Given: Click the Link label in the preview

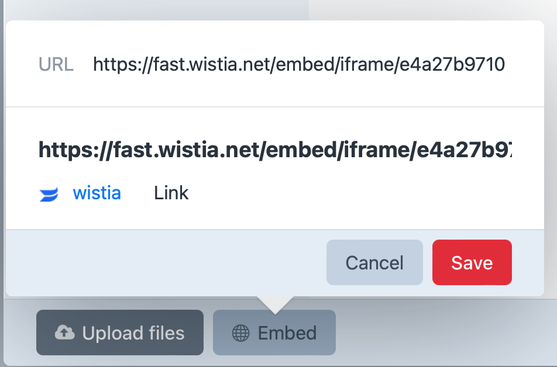Looking at the screenshot, I should point(171,193).
